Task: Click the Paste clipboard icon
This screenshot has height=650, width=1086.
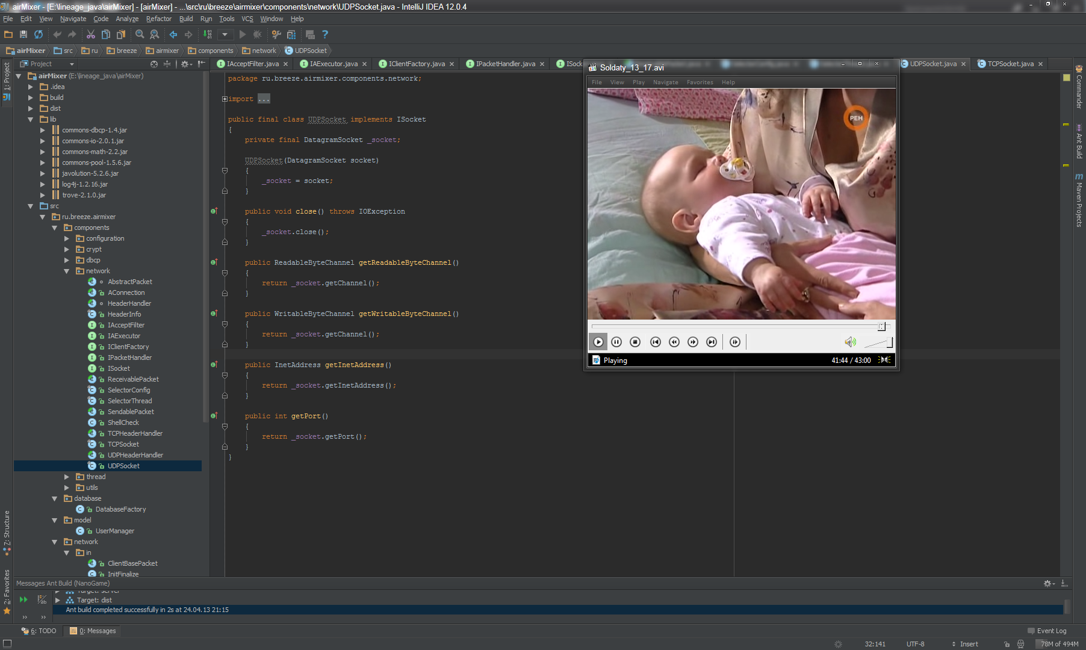Action: coord(121,34)
